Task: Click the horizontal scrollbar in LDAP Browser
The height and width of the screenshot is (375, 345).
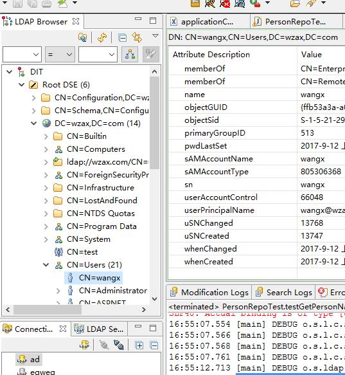Action: pyautogui.click(x=76, y=309)
